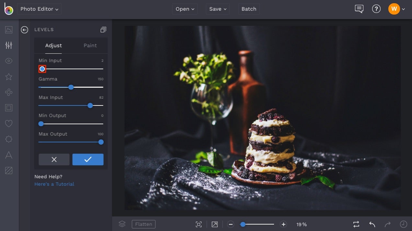Fit the image to screen

[199, 224]
